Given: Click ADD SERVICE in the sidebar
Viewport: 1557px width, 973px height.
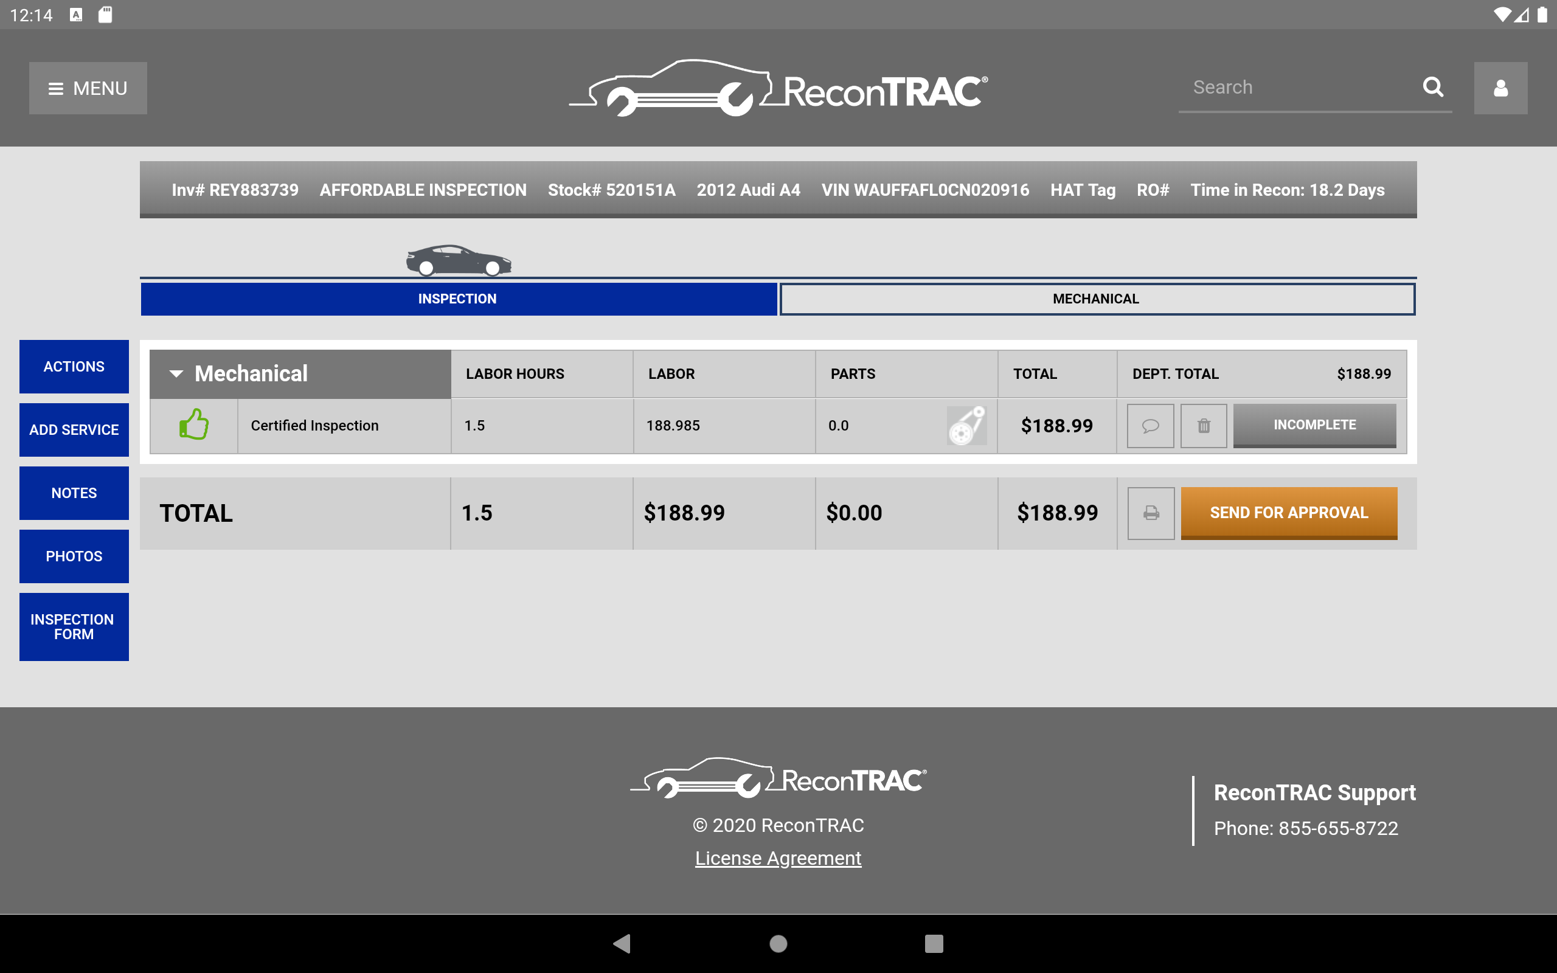Looking at the screenshot, I should pos(74,429).
